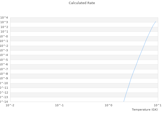Click the 10^1 tick on the temperature axis
Screen dimensions: 163x122
click(158, 105)
